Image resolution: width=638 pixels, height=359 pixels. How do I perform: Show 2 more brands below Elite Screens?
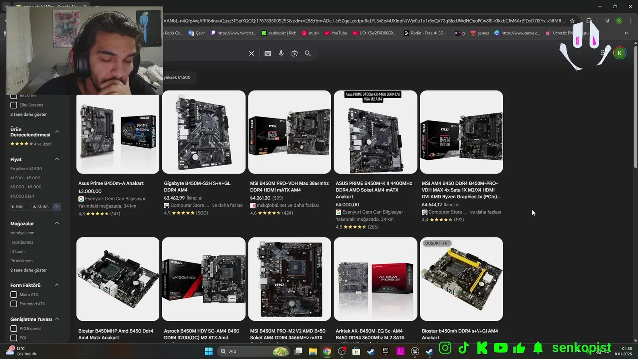click(29, 114)
